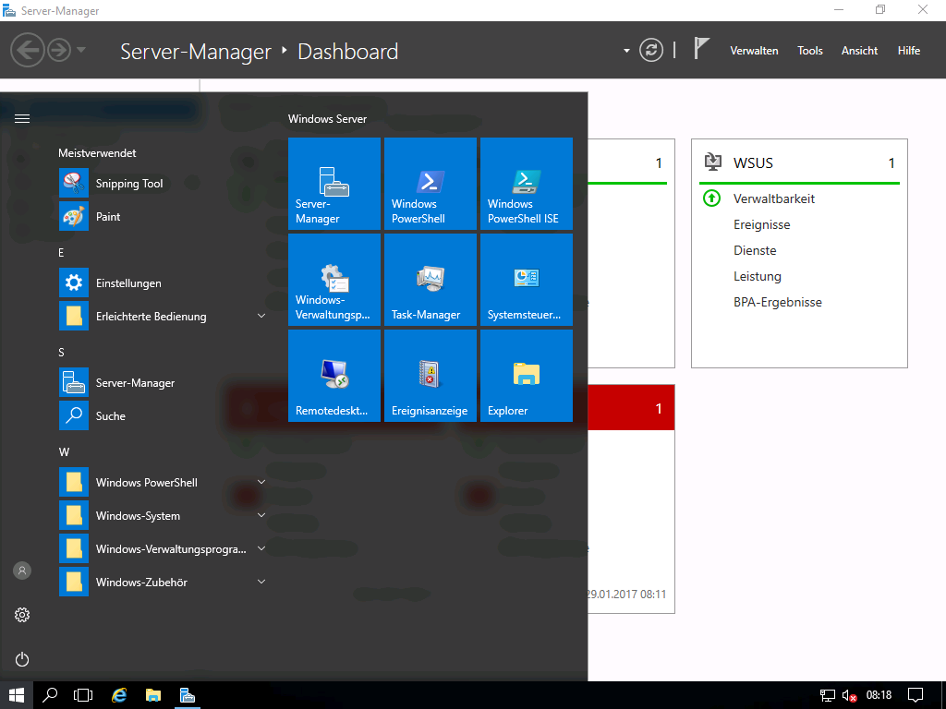Open the notifications flag in Server-Manager
The width and height of the screenshot is (946, 709).
(x=701, y=48)
